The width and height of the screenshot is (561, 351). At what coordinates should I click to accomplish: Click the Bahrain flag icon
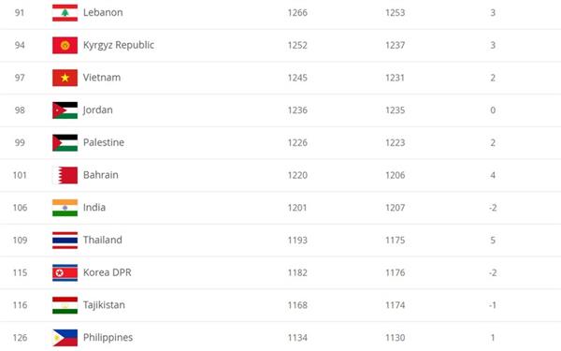[65, 175]
